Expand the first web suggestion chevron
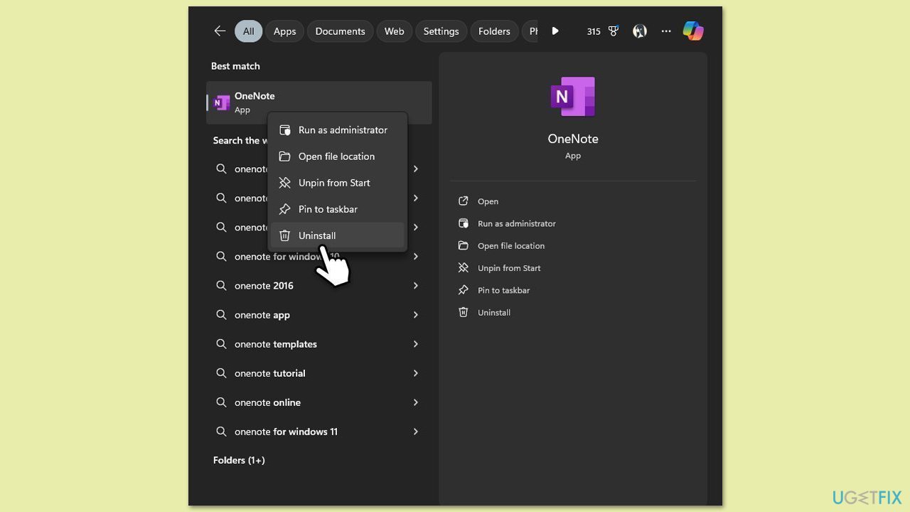 coord(416,169)
